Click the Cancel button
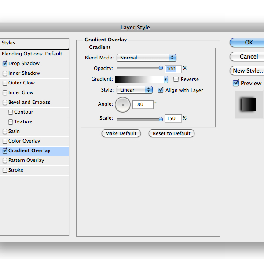This screenshot has height=264, width=264. pos(247,57)
